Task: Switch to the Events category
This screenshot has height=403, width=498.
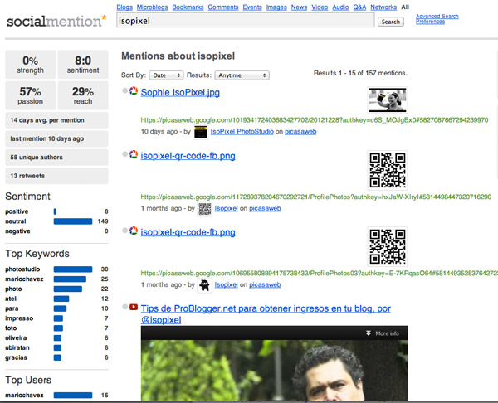Action: (252, 7)
